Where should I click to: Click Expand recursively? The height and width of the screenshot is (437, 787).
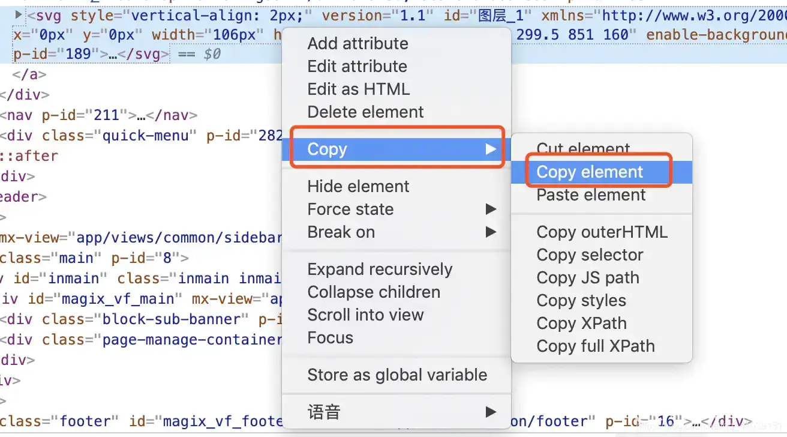[380, 269]
